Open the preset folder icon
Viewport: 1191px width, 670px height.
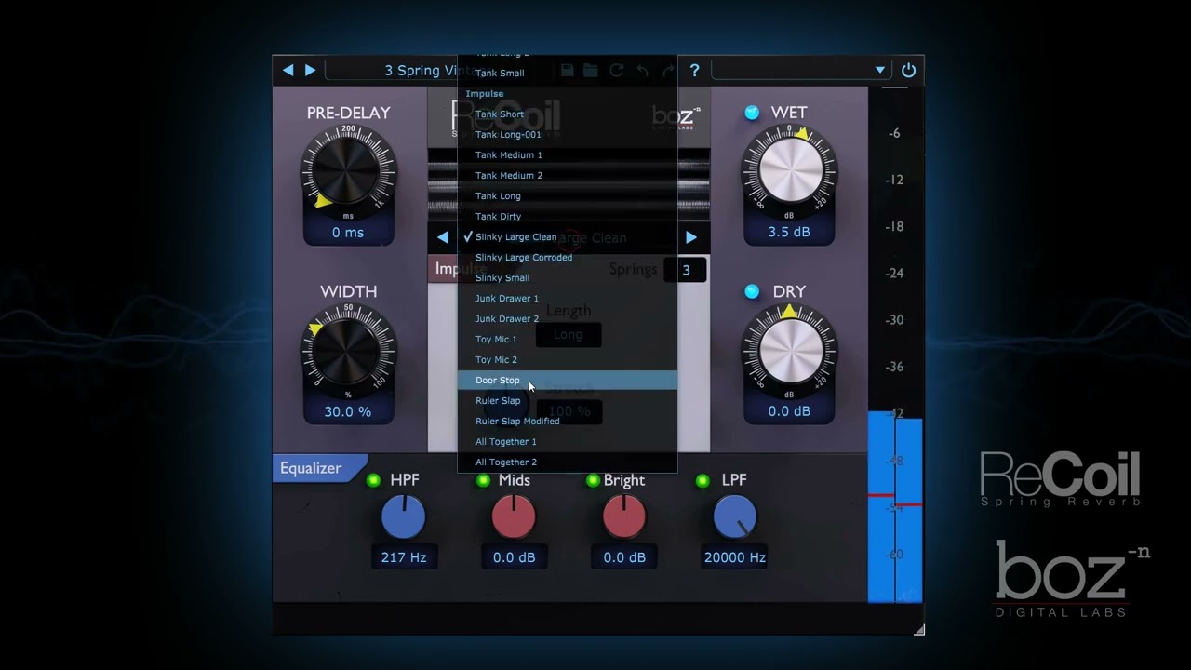[x=591, y=70]
